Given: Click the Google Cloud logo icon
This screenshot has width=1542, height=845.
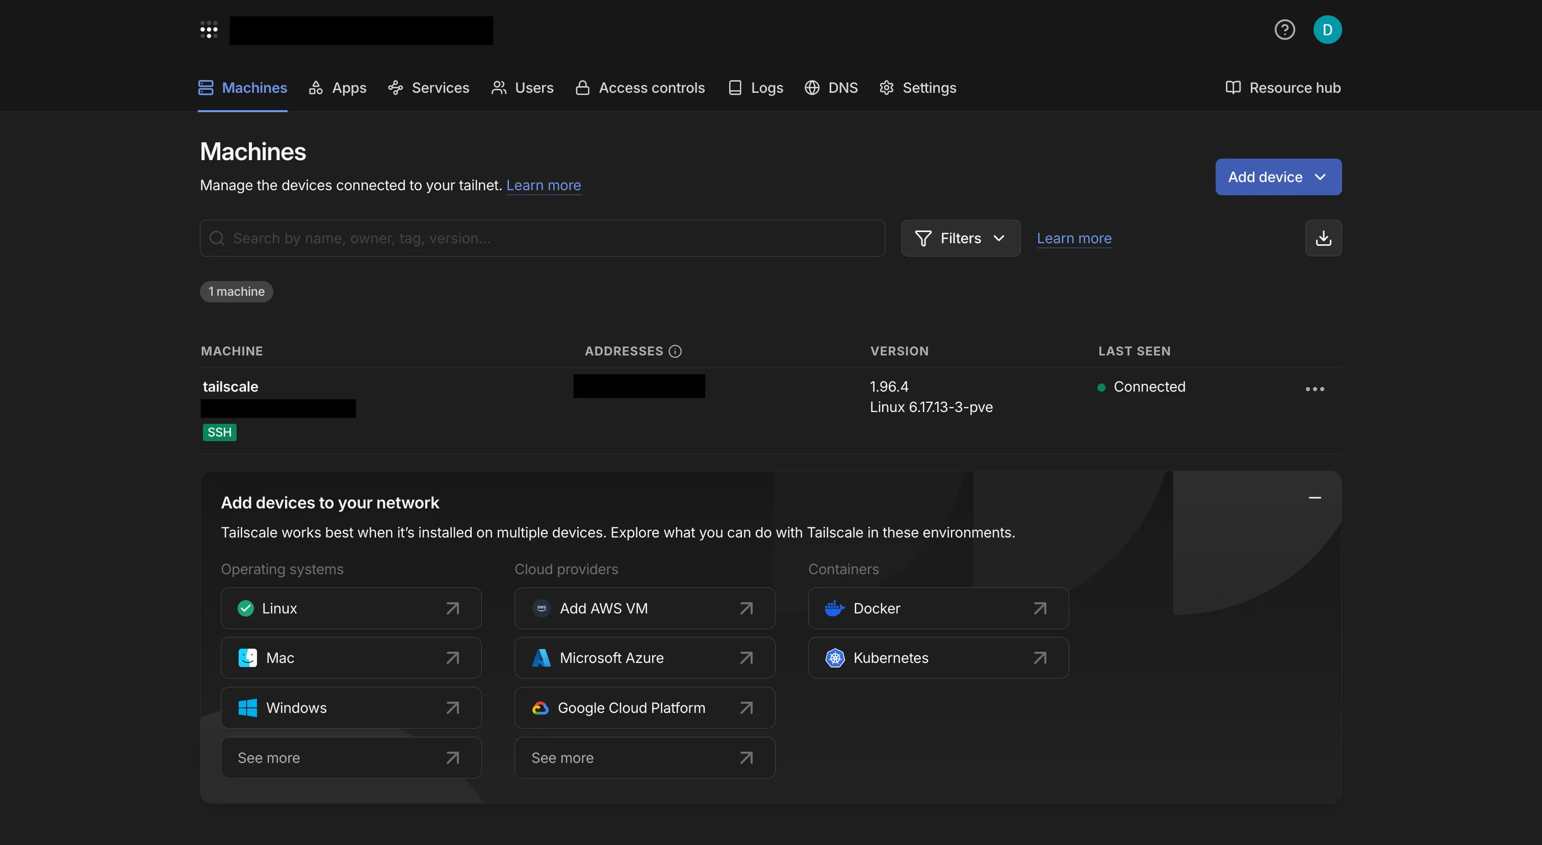Looking at the screenshot, I should coord(540,708).
